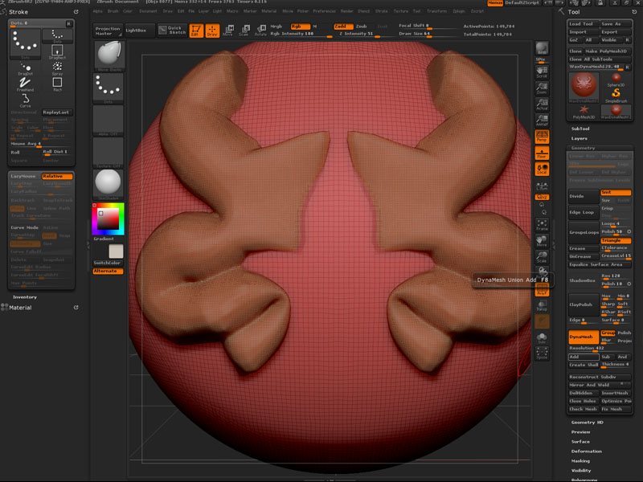Open LightBox browser

coord(139,30)
